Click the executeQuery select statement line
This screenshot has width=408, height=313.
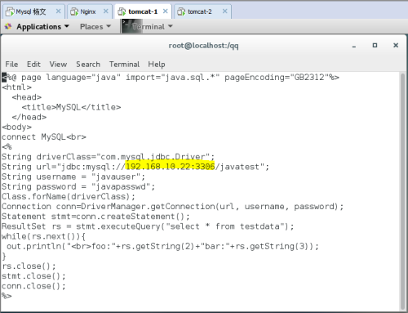click(148, 226)
